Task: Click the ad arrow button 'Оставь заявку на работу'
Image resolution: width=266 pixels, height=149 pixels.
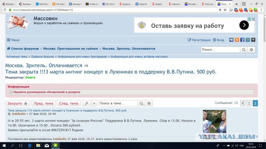Action: (x=244, y=25)
